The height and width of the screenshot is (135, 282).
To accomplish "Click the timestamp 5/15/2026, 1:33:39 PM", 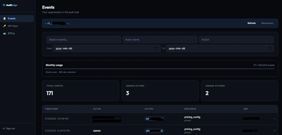I will pyautogui.click(x=57, y=119).
